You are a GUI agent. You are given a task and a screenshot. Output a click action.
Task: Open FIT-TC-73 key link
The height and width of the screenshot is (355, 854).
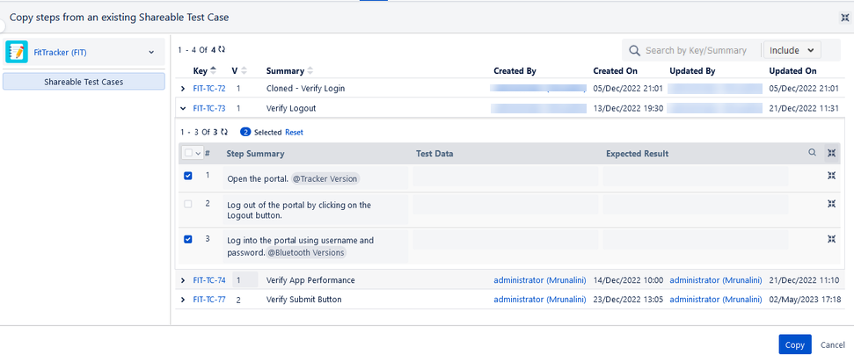click(x=209, y=108)
